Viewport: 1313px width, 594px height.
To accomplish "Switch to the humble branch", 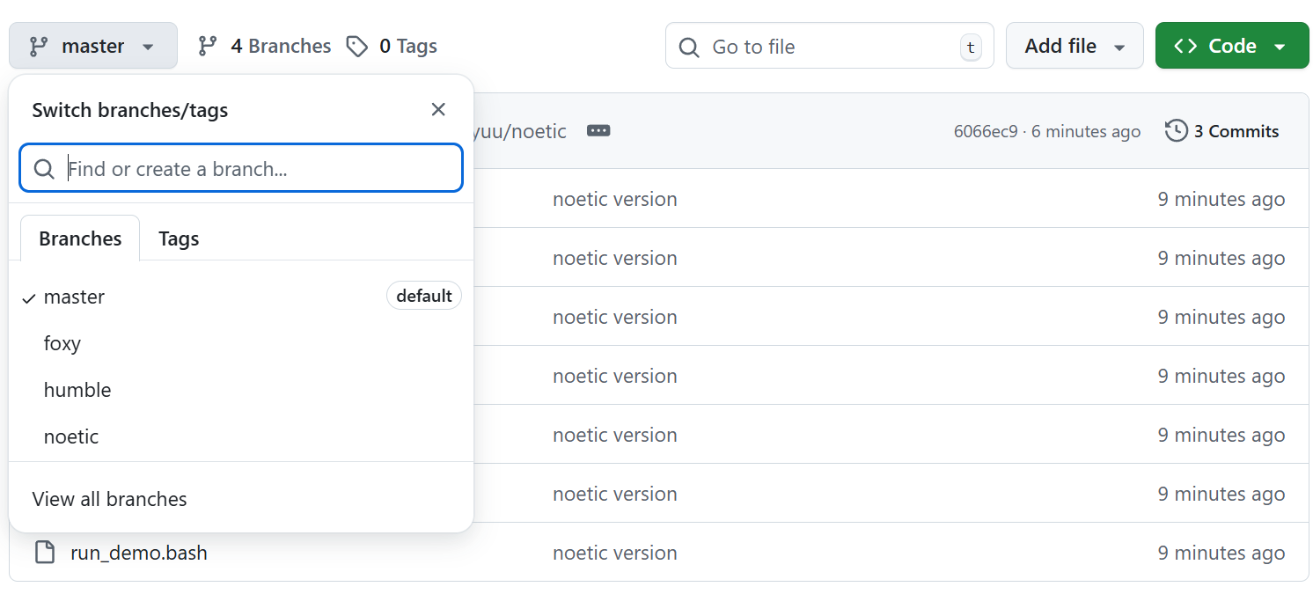I will pos(241,390).
